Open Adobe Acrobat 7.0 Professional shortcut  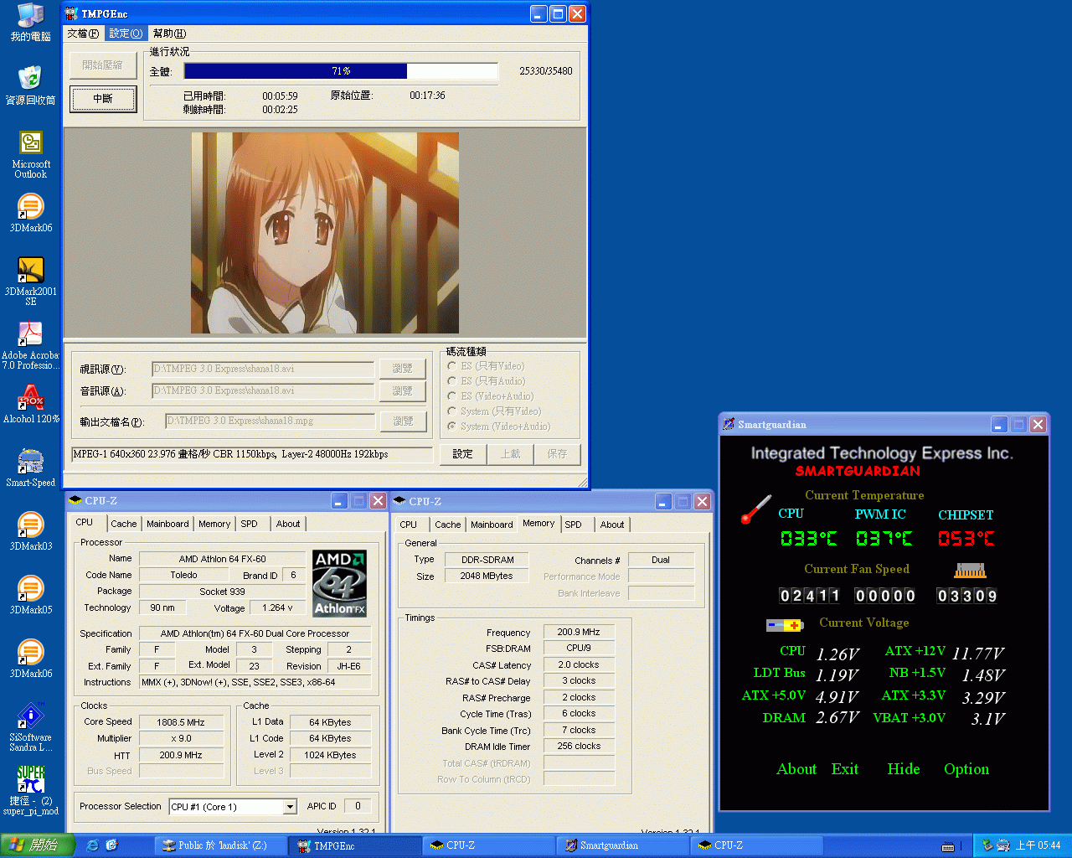click(30, 345)
